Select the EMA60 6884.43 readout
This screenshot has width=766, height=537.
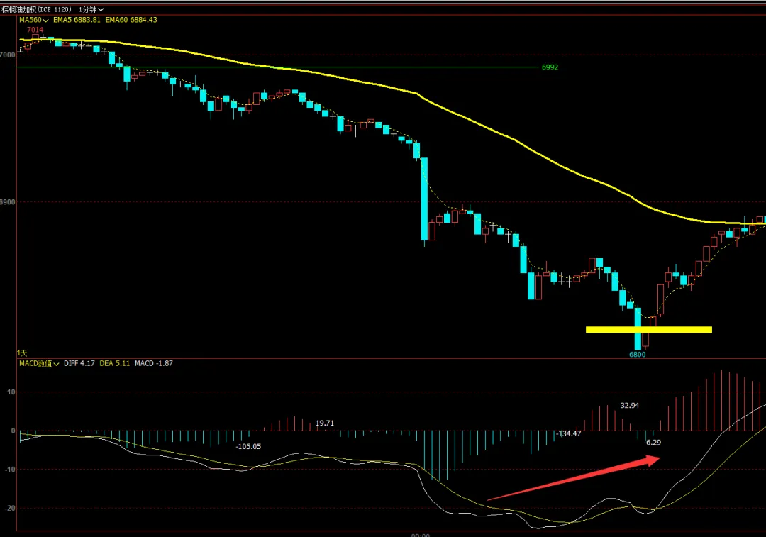[x=131, y=20]
